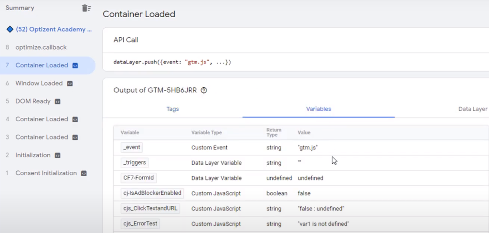Screen dimensions: 489x233
Task: Click the blue diamond page icon
Action: [10, 30]
